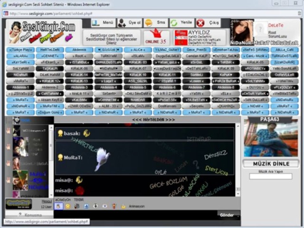Open the yellow smiley emoji picker
Screen dimensions: 304x228
point(68,206)
